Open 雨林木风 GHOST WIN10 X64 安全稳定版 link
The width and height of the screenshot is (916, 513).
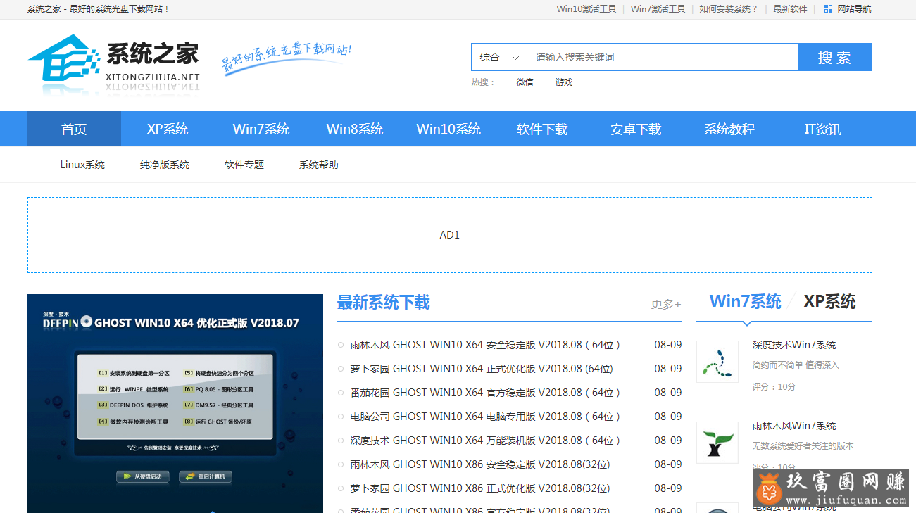485,345
